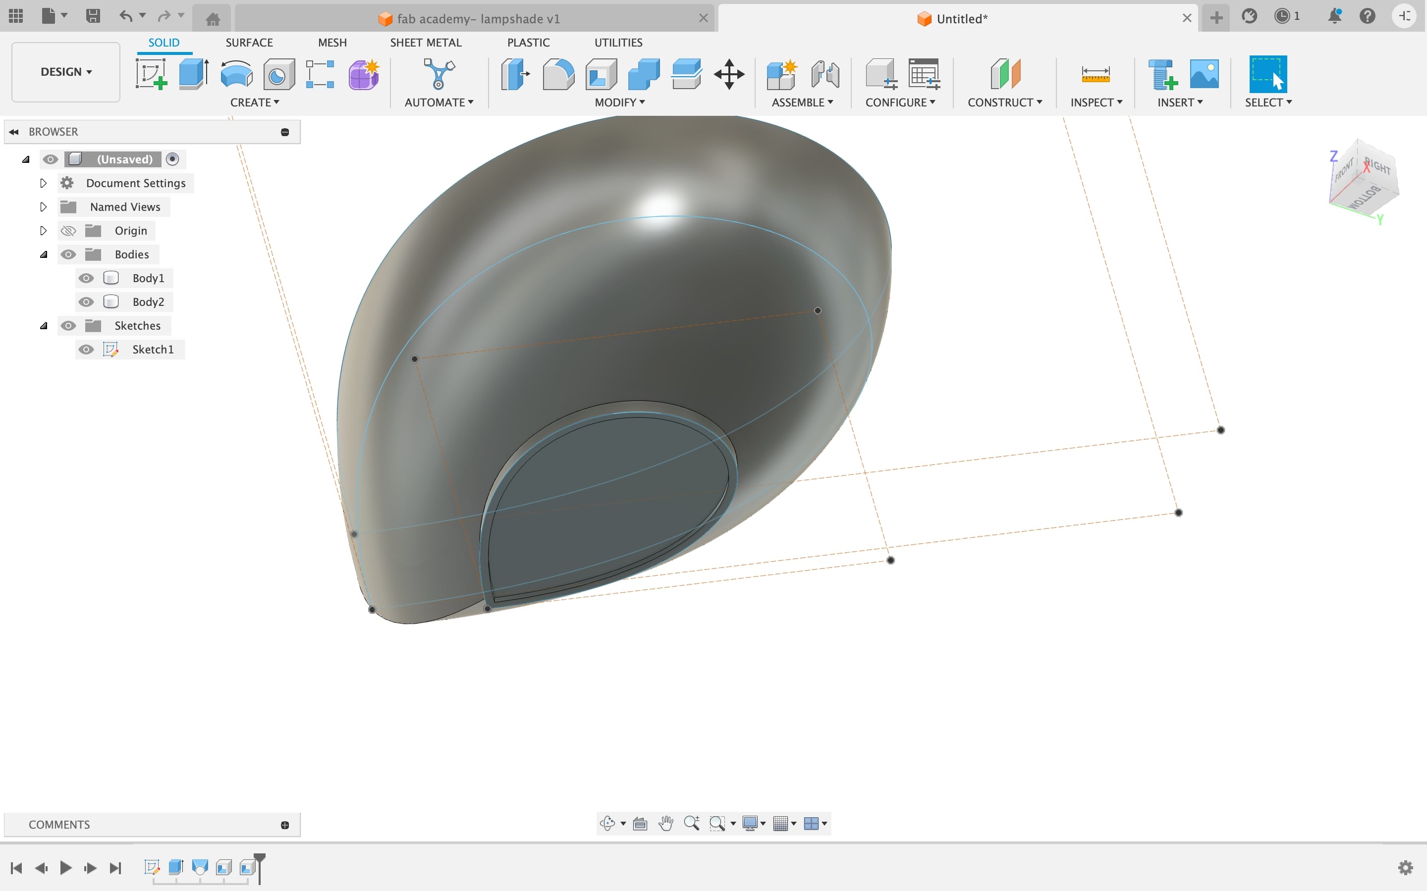Select the Combine tool
This screenshot has width=1427, height=891.
[x=643, y=74]
